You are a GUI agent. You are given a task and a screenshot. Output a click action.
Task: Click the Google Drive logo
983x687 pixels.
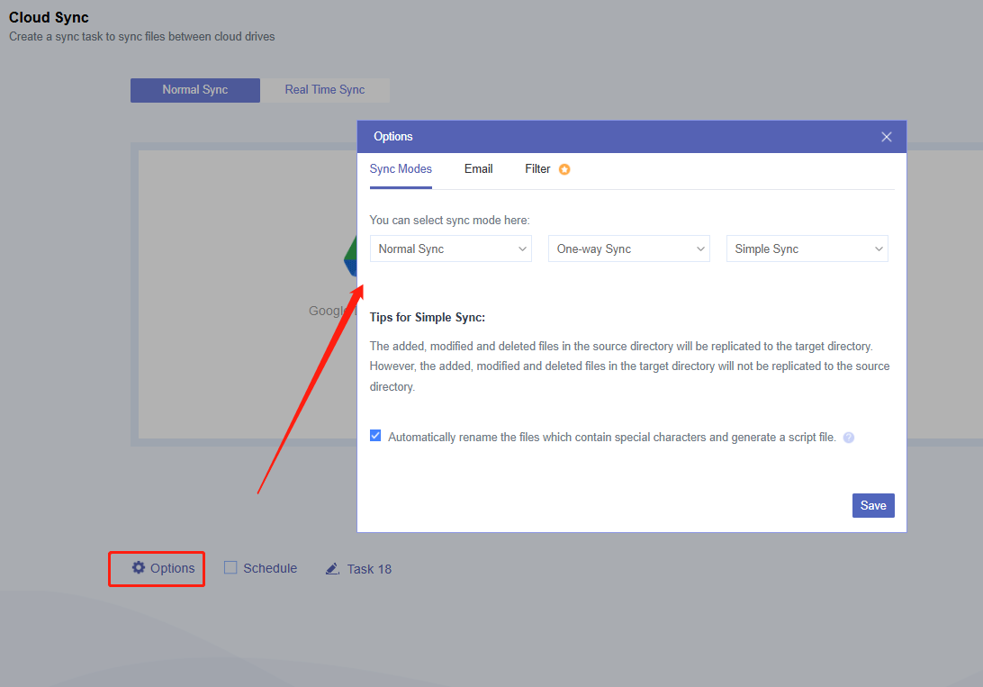click(x=350, y=259)
